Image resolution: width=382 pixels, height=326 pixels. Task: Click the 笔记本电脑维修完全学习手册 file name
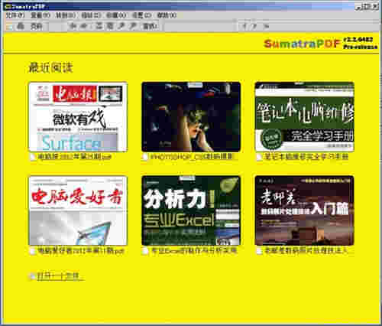[306, 157]
